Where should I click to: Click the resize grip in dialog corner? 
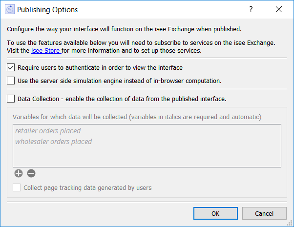pos(290,223)
